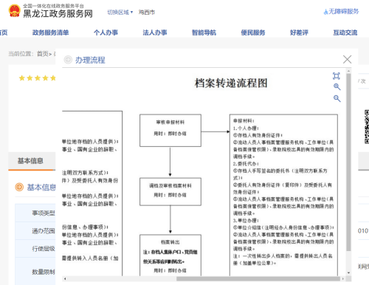
Task: Open the 智能导航 menu
Action: coord(204,32)
